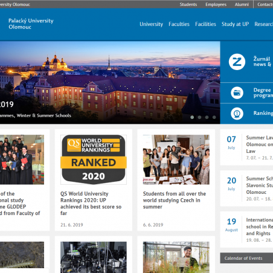Open the summer students group photo
The height and width of the screenshot is (273, 273).
point(176,159)
